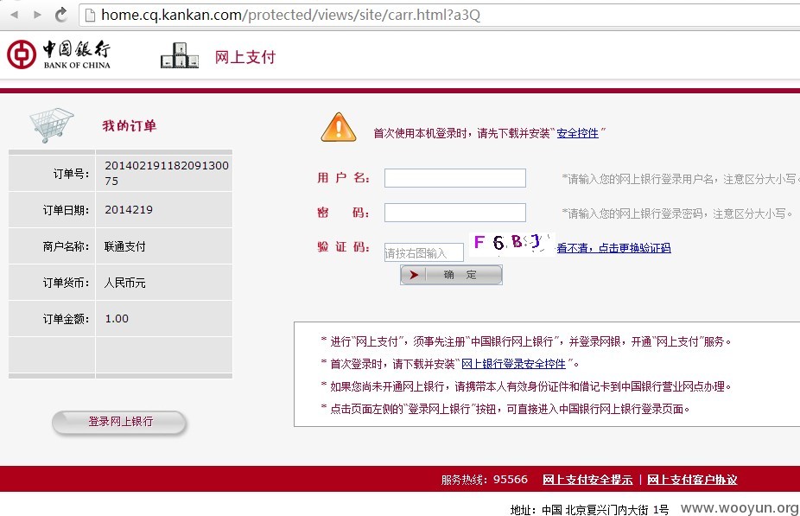
Task: Refresh captcha via 看不清 link
Action: [x=613, y=248]
